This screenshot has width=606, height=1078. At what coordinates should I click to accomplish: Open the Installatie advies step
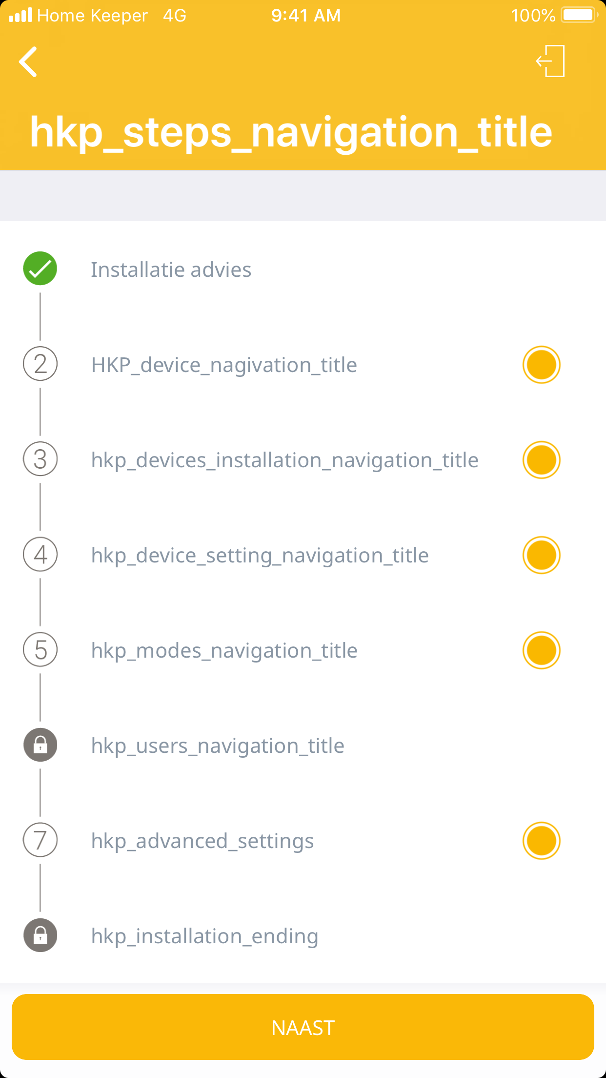(x=171, y=269)
